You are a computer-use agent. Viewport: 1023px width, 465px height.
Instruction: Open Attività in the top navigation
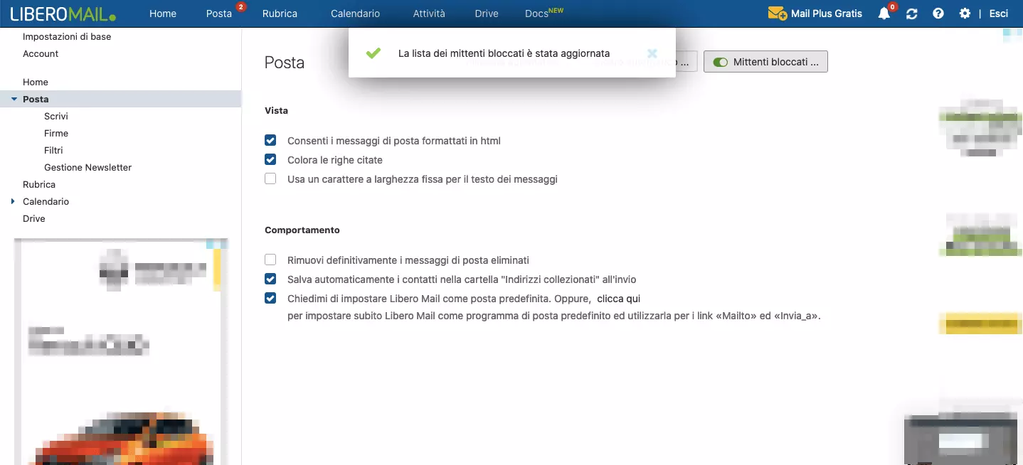[x=429, y=14]
